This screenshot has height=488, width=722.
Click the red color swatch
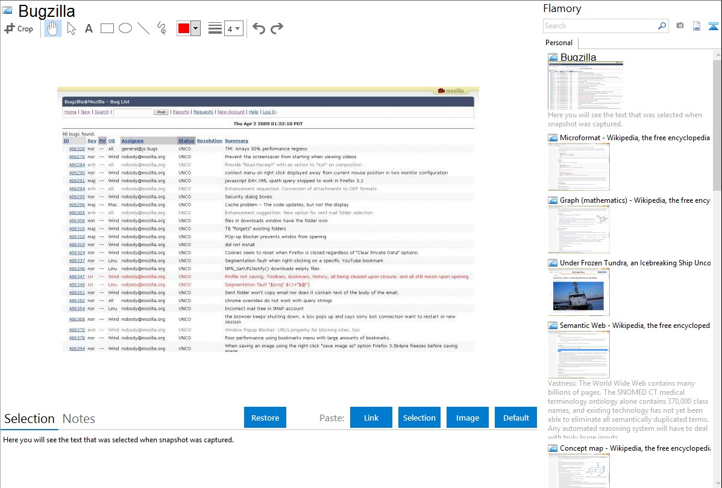(x=184, y=28)
